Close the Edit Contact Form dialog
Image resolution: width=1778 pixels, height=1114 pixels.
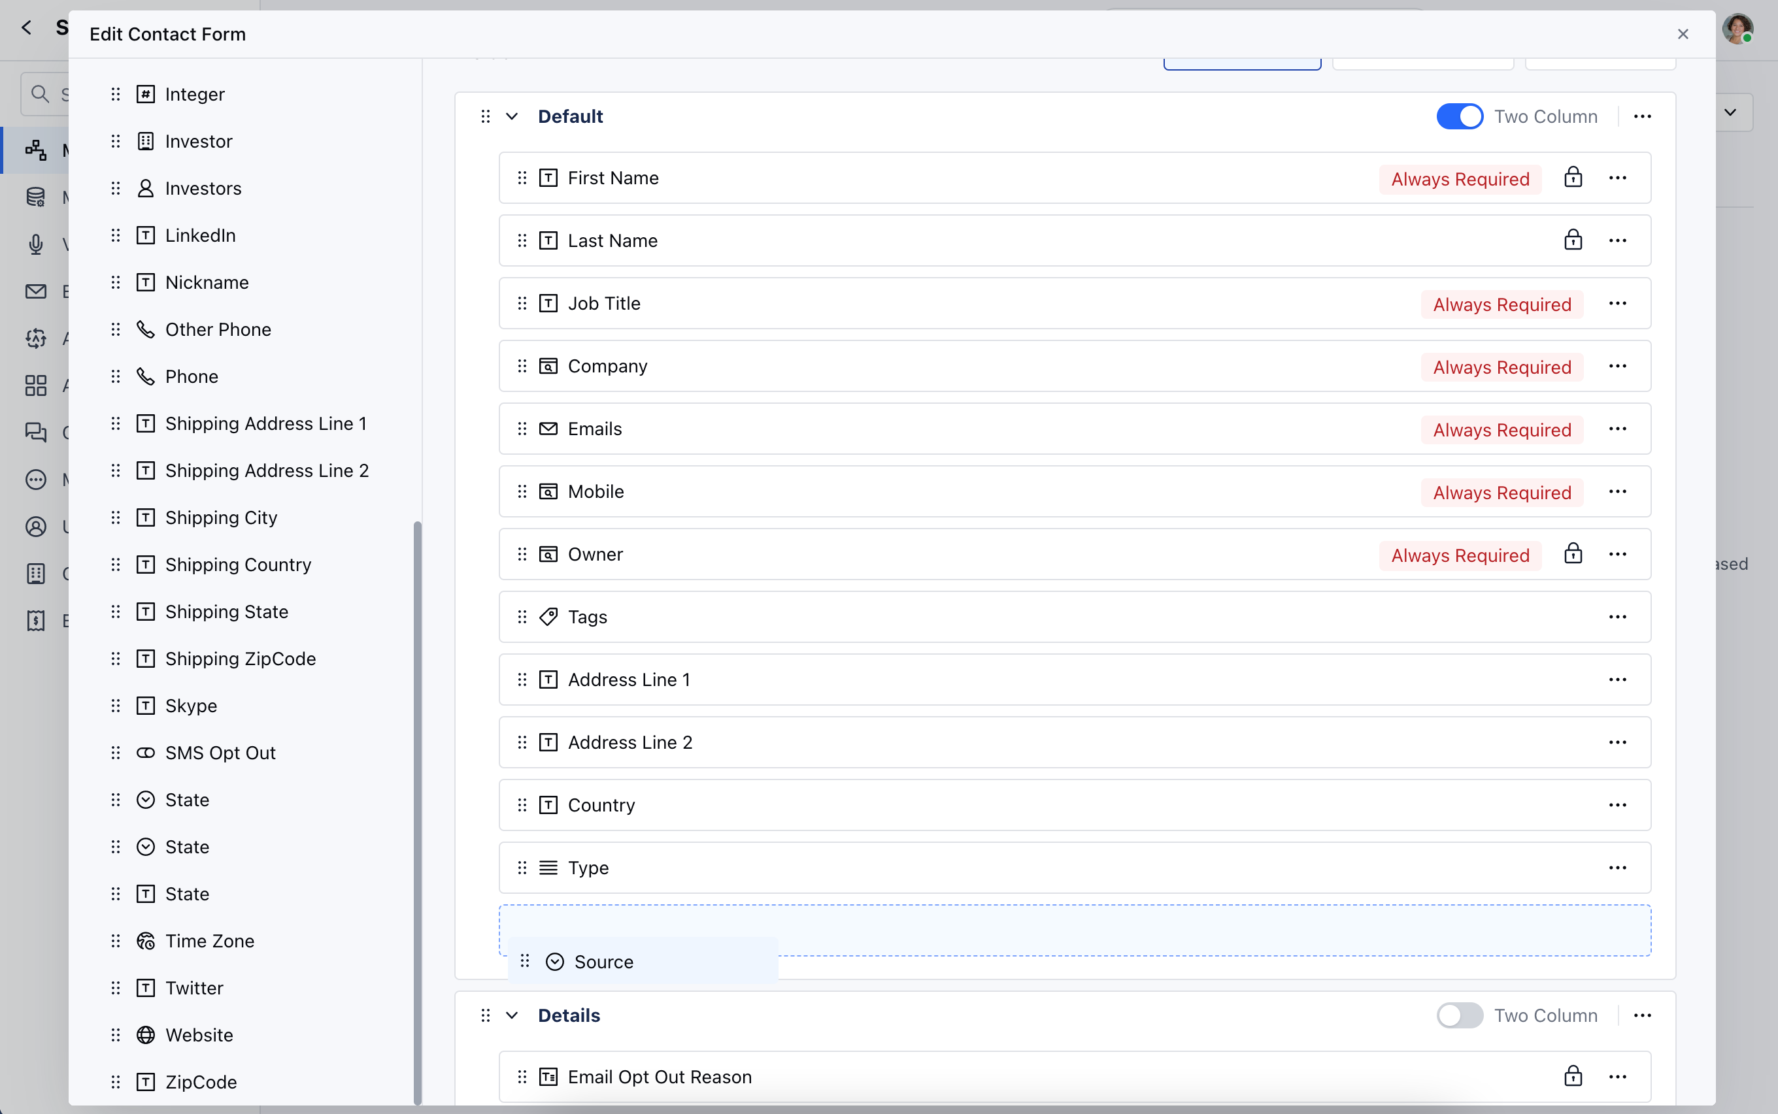[x=1683, y=34]
